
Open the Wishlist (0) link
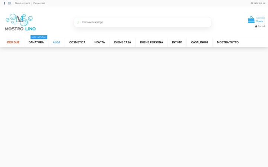(258, 3)
